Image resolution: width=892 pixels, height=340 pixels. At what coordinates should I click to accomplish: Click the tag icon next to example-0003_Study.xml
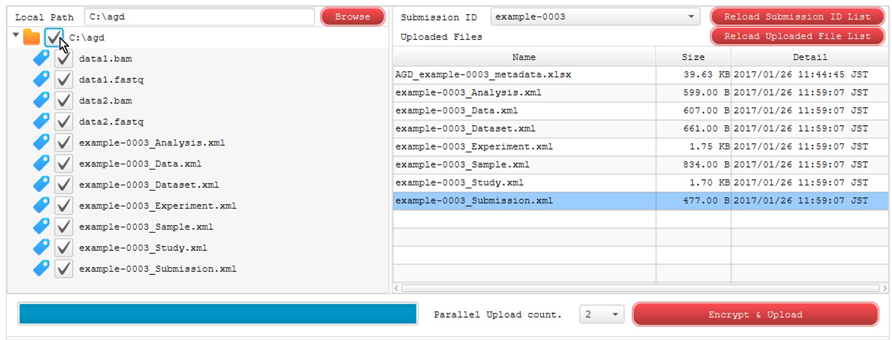(41, 248)
